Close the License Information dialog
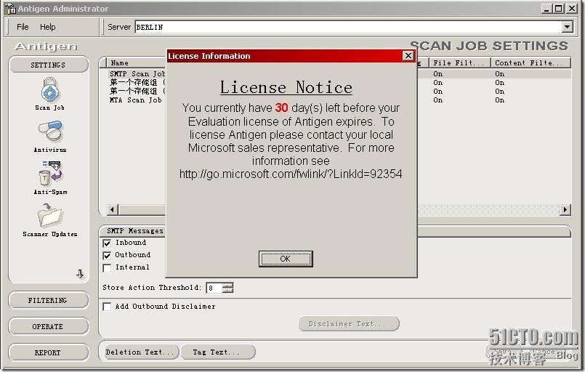Screen dimensions: 585x372 (408, 56)
